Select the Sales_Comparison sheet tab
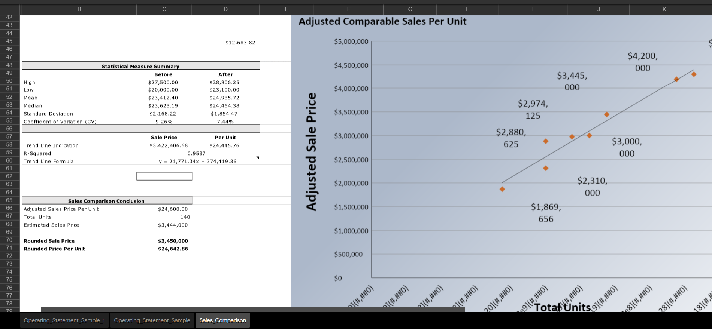Viewport: 712px width, 329px height. (223, 320)
